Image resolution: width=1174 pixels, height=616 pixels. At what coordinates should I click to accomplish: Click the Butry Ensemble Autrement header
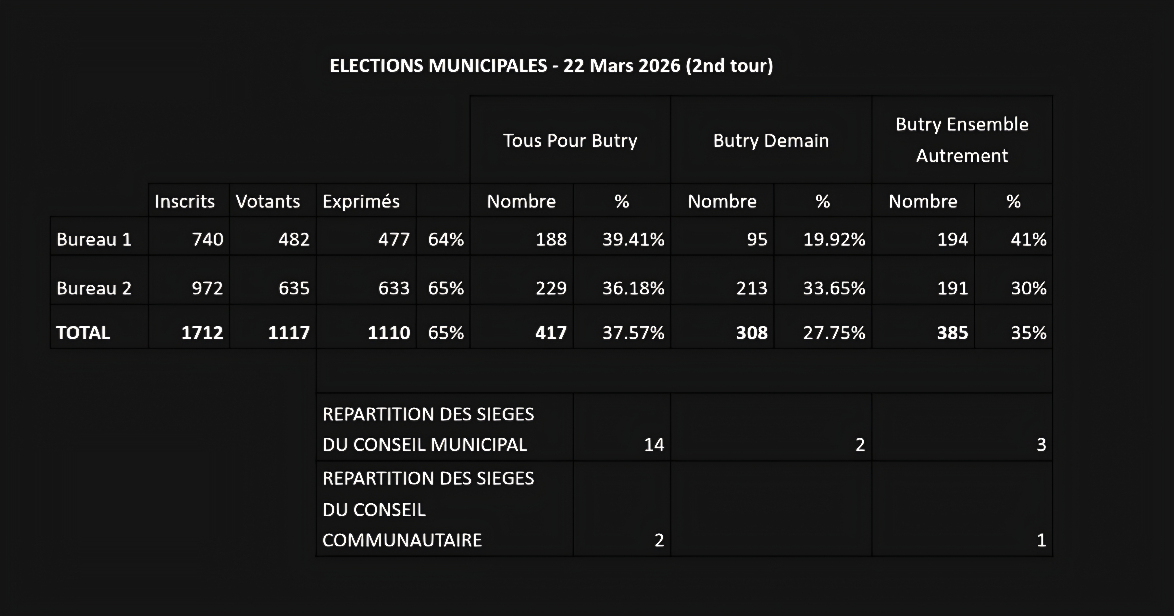(x=962, y=140)
